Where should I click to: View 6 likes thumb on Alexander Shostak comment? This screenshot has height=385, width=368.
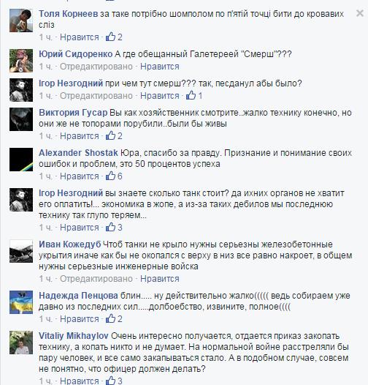tap(110, 176)
